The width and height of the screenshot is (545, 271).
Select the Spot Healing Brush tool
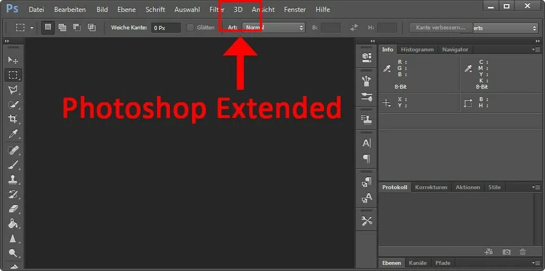[x=13, y=150]
